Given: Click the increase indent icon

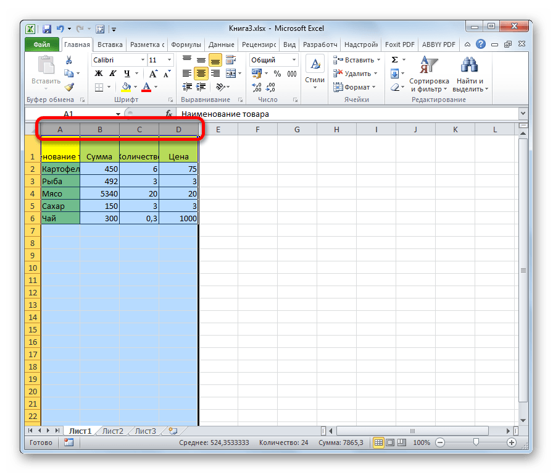Looking at the screenshot, I should pos(201,87).
